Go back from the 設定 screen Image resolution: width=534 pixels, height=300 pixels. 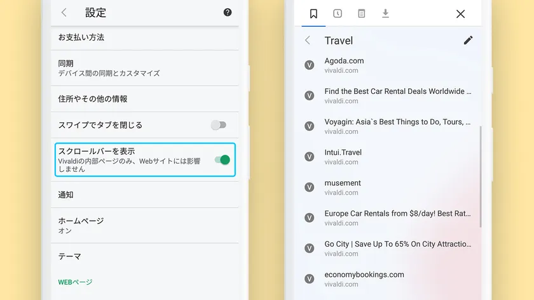(64, 13)
